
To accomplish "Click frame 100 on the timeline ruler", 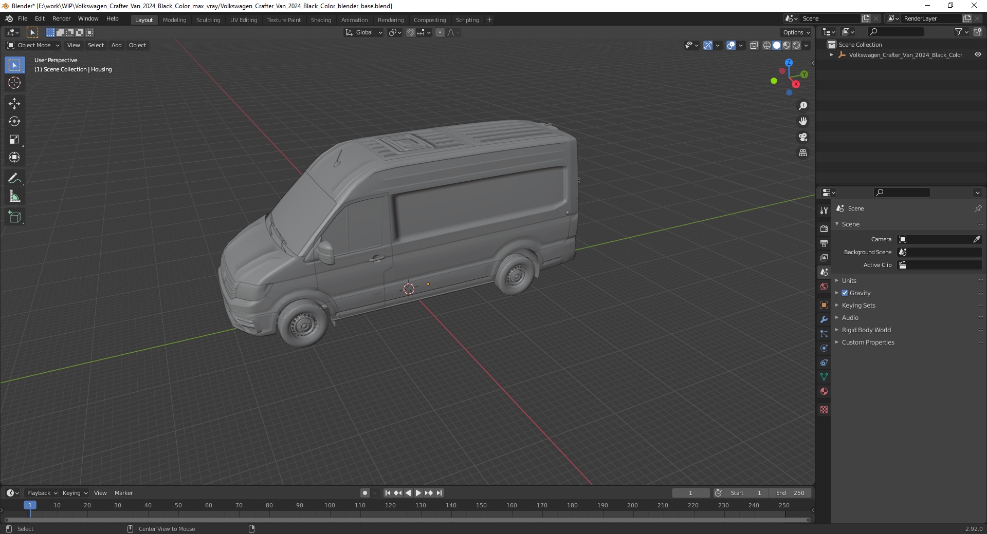I will pos(330,505).
